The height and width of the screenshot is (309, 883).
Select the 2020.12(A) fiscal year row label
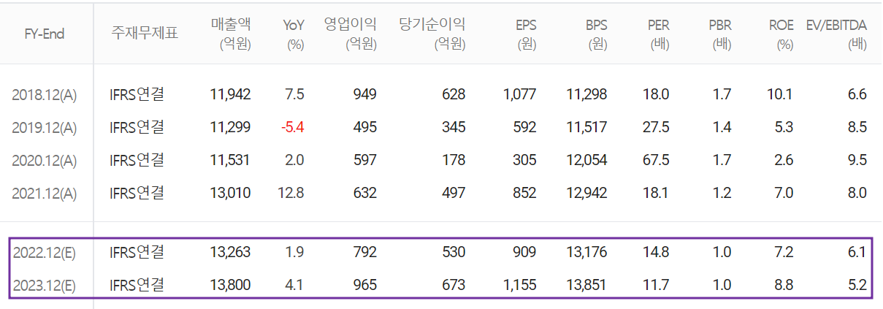[x=44, y=160]
